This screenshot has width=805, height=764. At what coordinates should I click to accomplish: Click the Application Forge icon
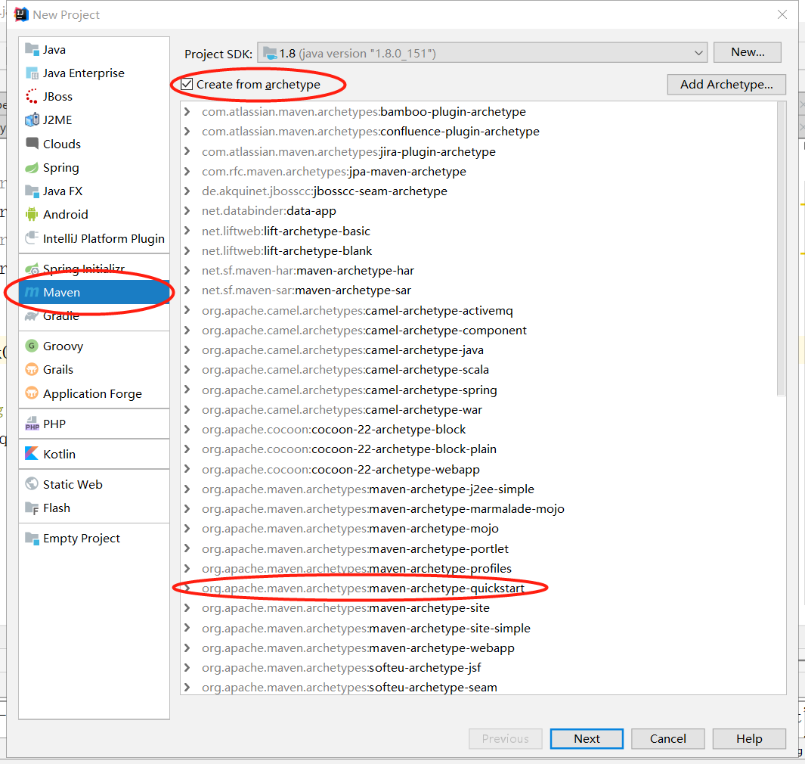[32, 393]
